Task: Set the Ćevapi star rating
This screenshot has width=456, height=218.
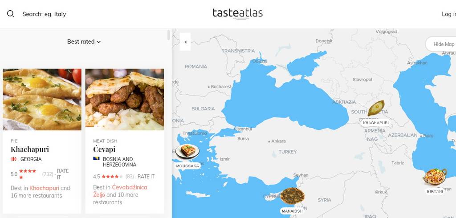Action: [112, 177]
